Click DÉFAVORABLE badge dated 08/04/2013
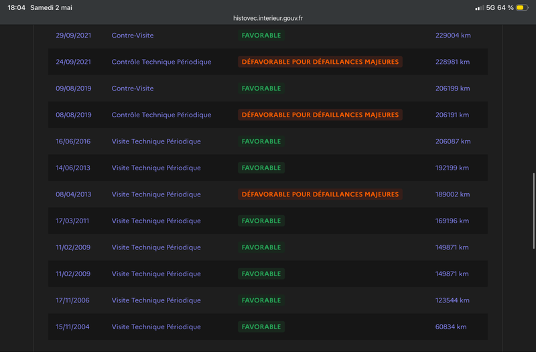Screen dimensions: 536x352 pos(320,194)
